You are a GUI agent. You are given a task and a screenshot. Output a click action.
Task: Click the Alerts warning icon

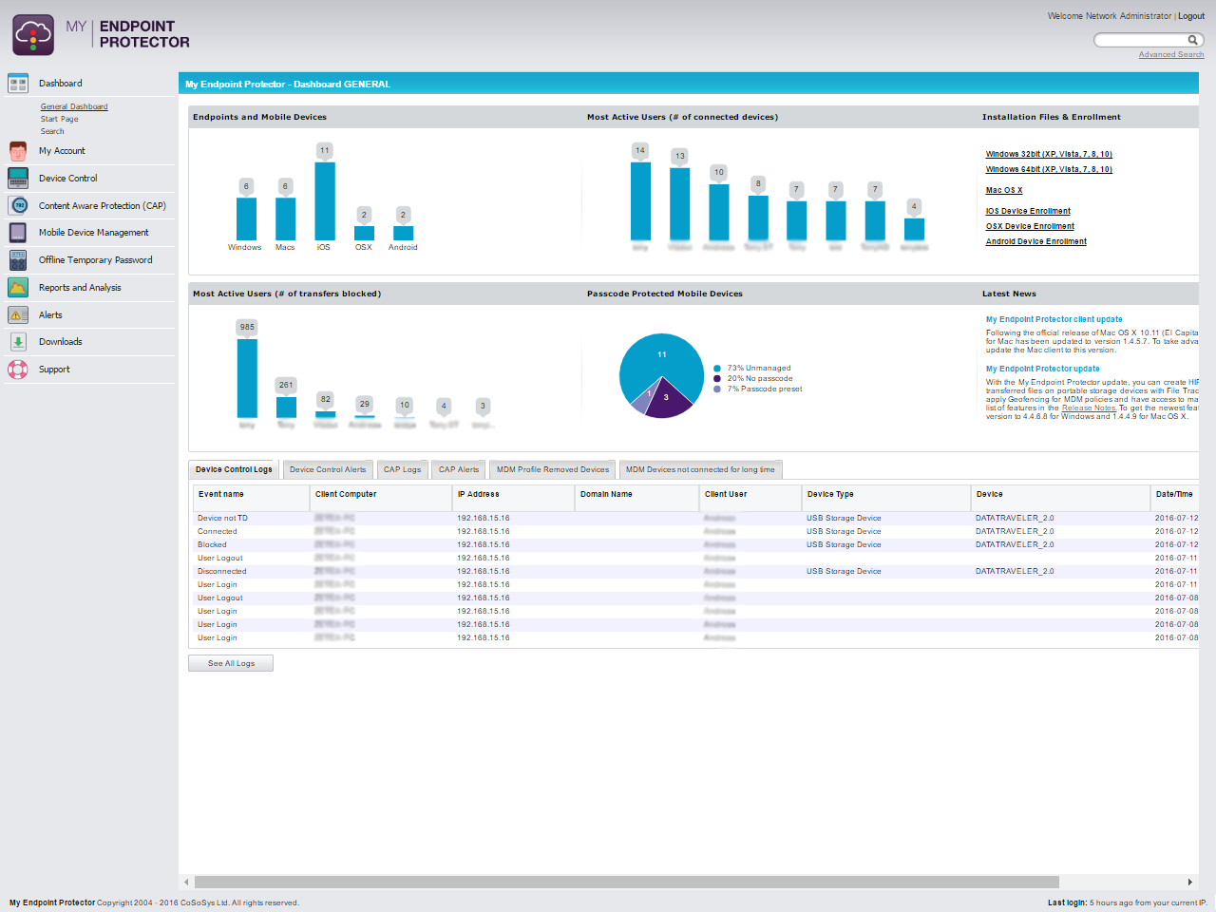(x=18, y=315)
